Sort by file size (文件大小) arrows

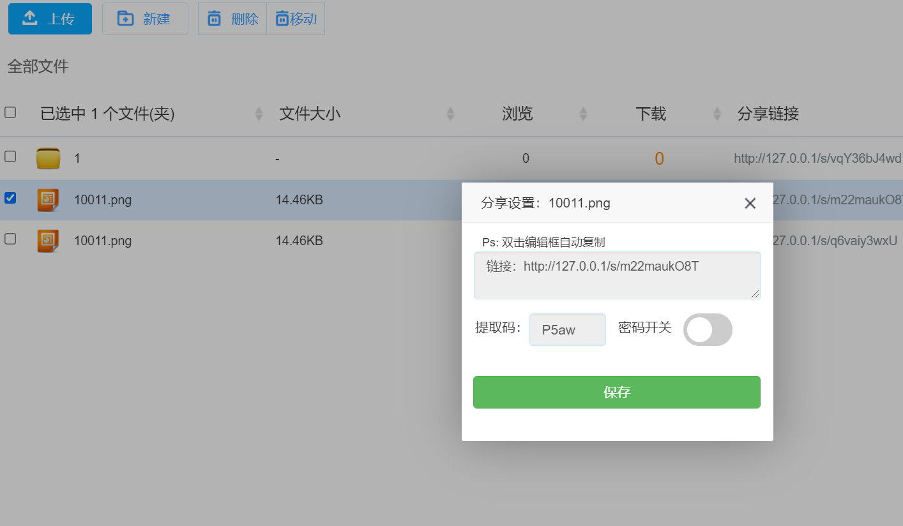click(450, 114)
